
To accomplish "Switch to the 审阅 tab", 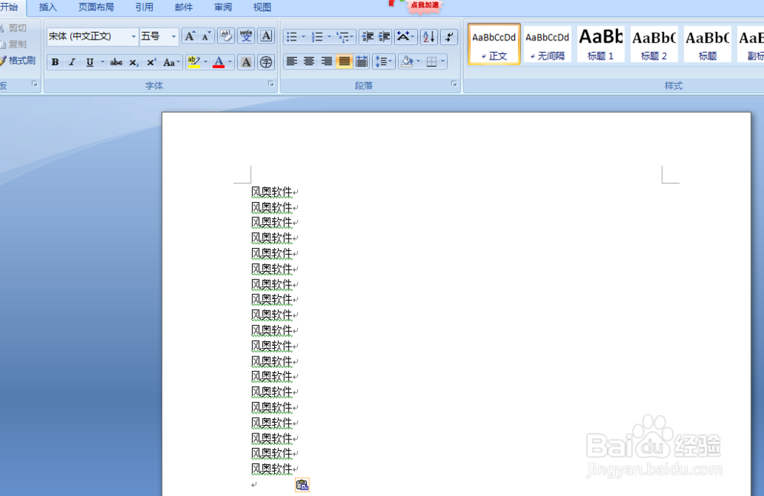I will click(x=222, y=8).
